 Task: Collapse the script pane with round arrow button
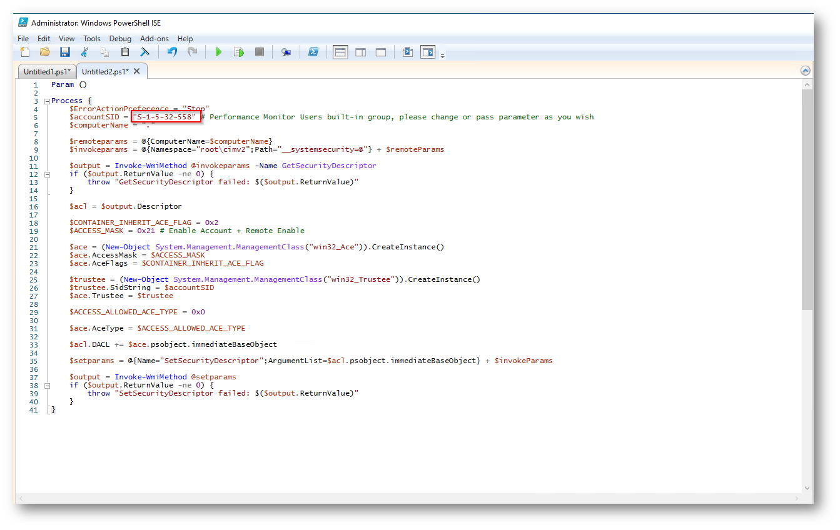tap(806, 71)
